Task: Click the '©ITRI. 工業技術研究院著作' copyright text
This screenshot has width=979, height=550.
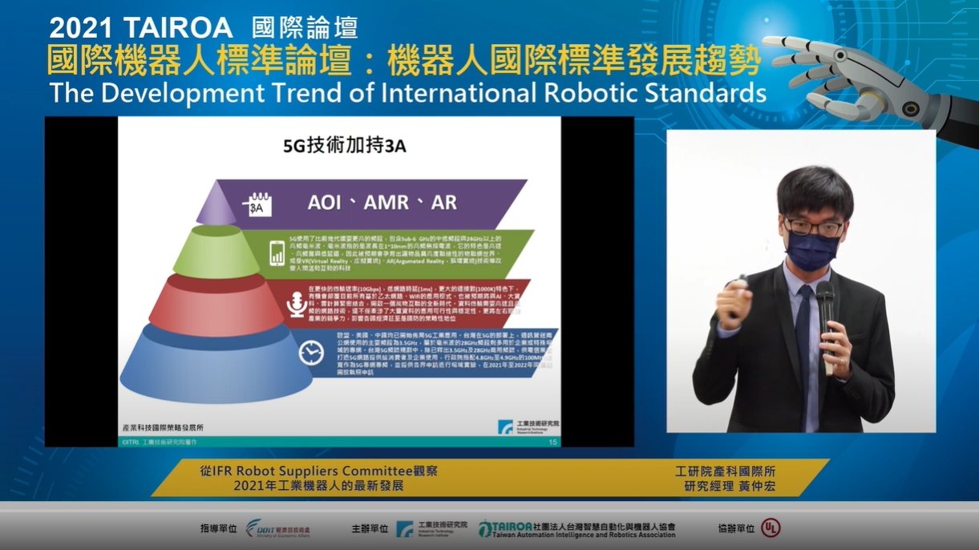Action: click(x=160, y=442)
